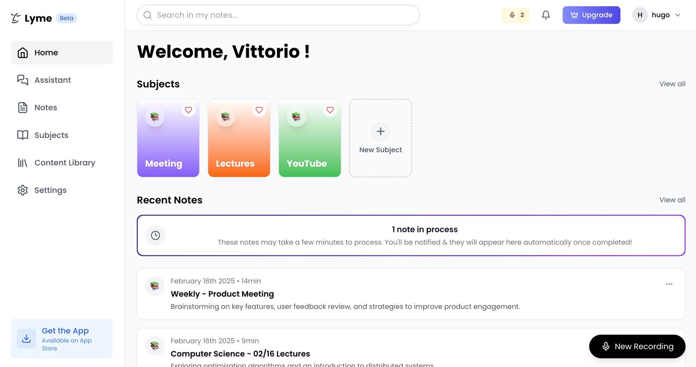696x367 pixels.
Task: Toggle favorite heart on Lectures subject
Action: (259, 110)
